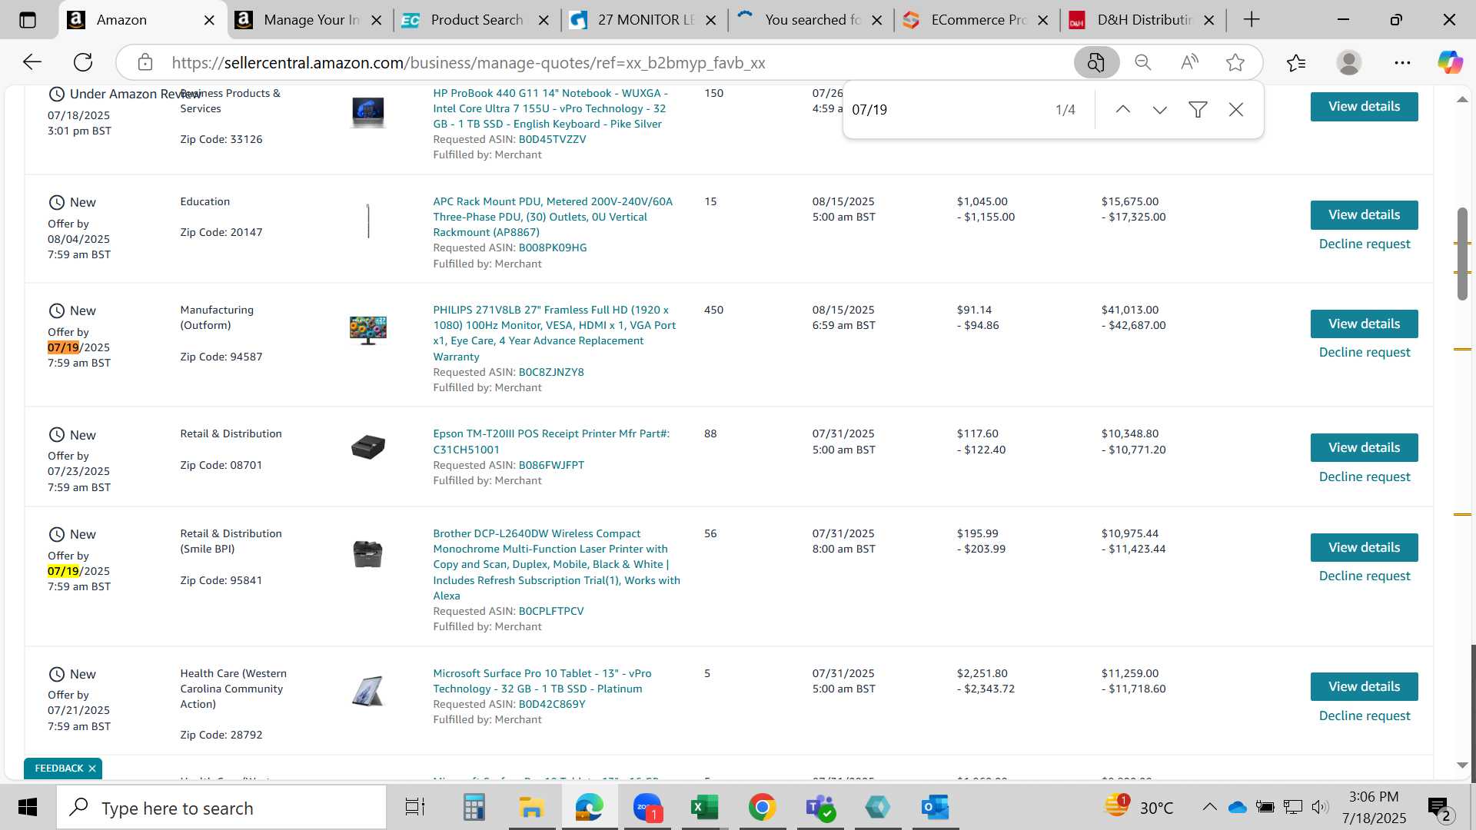Open the Read aloud icon
The height and width of the screenshot is (830, 1476).
1189,62
